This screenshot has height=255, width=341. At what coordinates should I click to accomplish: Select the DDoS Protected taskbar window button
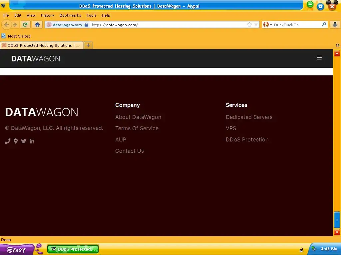[73, 249]
